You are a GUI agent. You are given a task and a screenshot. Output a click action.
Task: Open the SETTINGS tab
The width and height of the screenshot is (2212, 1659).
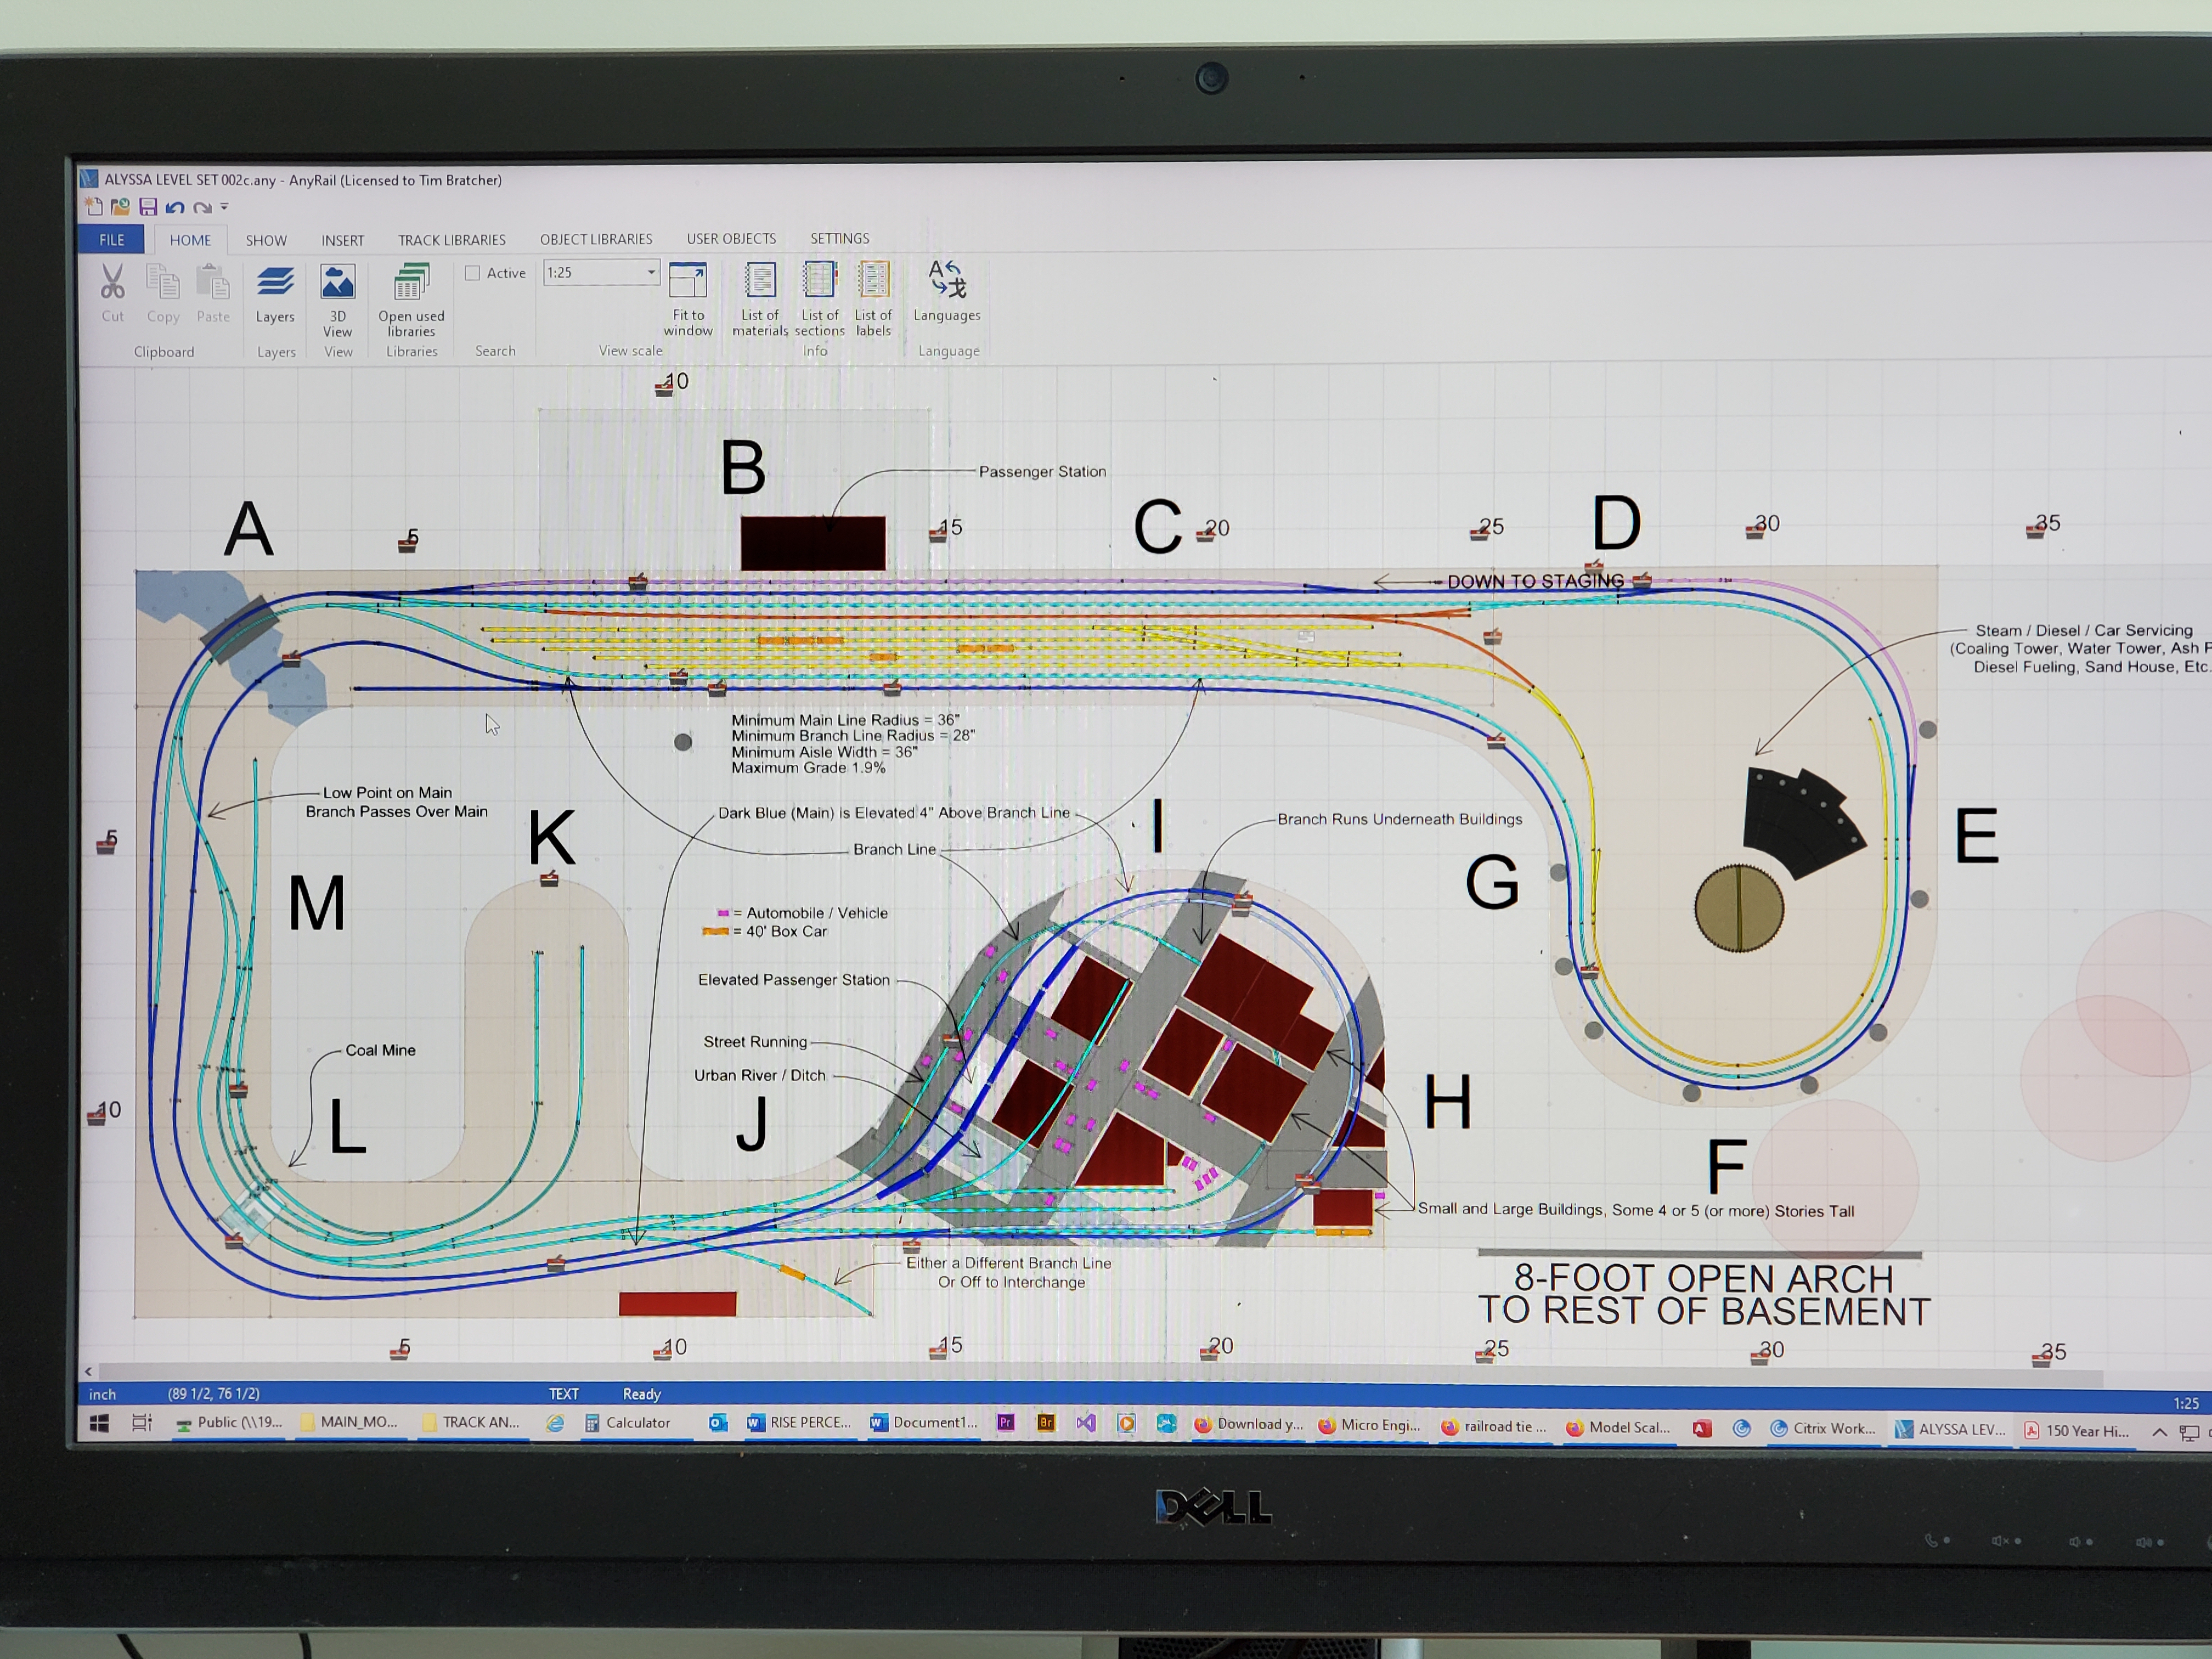[840, 238]
